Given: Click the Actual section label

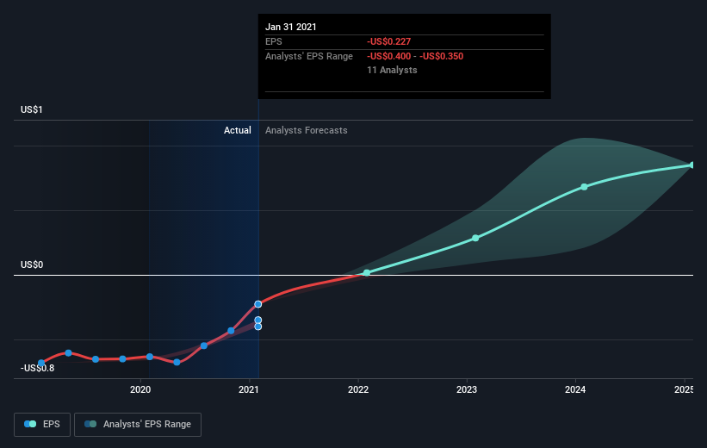Looking at the screenshot, I should (237, 130).
